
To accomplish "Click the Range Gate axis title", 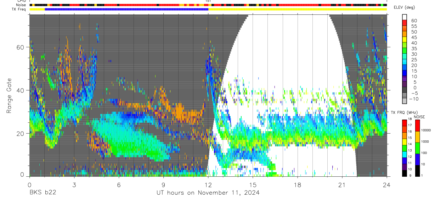I will (10, 96).
